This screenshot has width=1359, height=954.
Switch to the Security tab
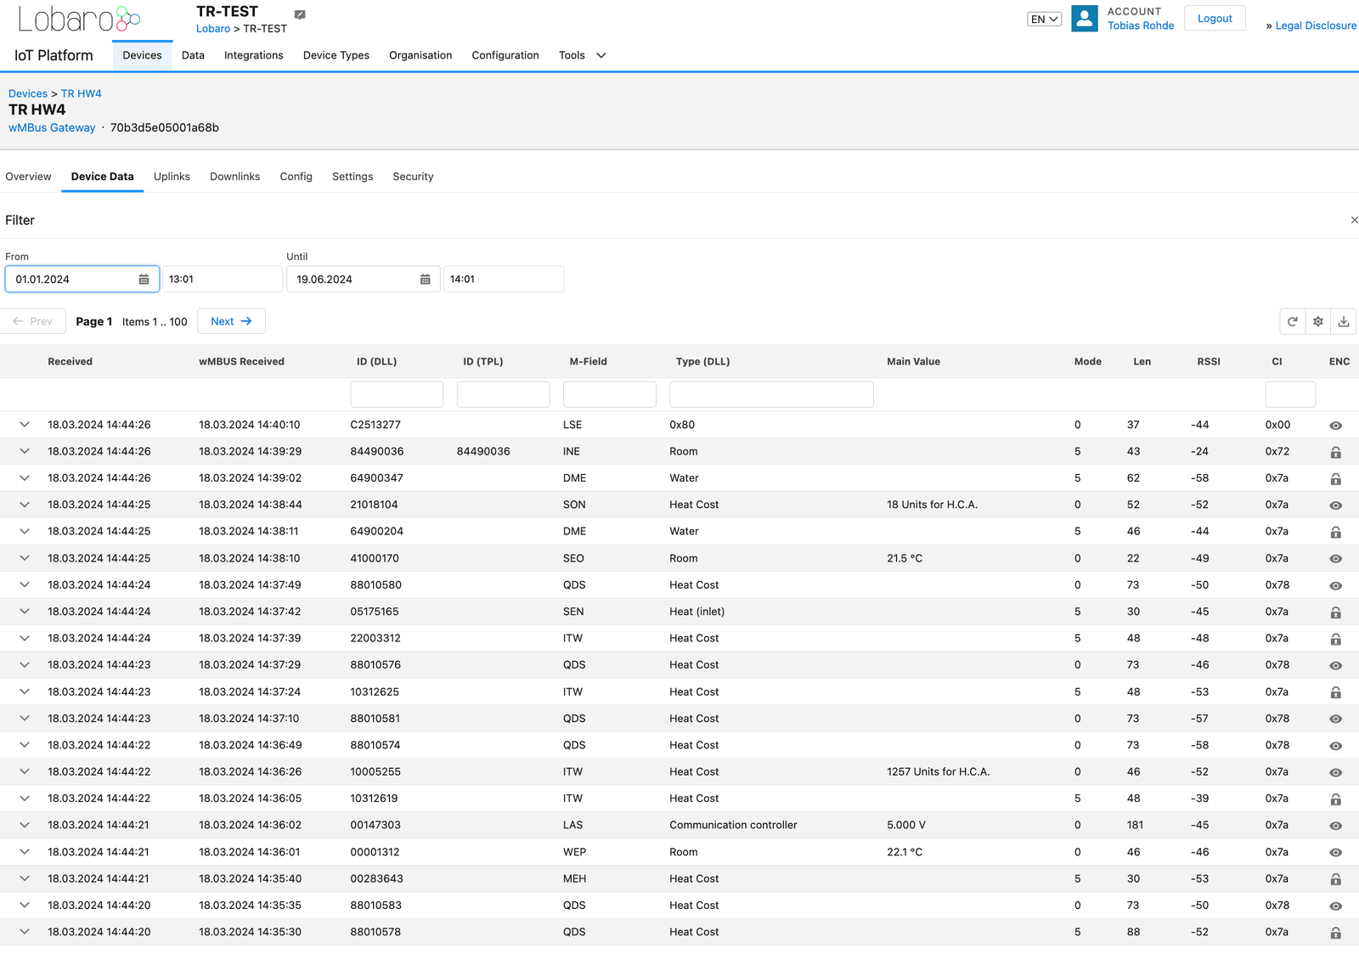coord(413,177)
